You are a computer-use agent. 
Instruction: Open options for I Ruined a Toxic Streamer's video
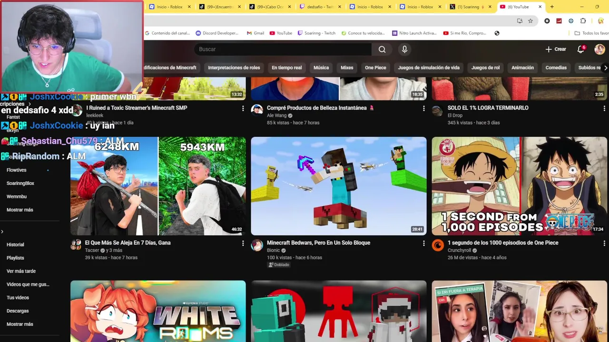[x=243, y=108]
